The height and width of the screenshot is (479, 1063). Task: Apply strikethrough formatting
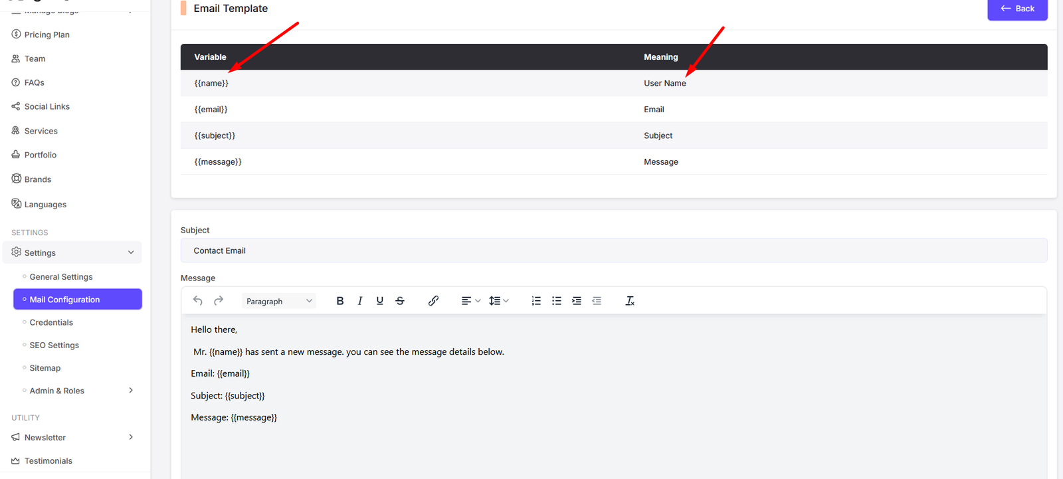coord(400,301)
